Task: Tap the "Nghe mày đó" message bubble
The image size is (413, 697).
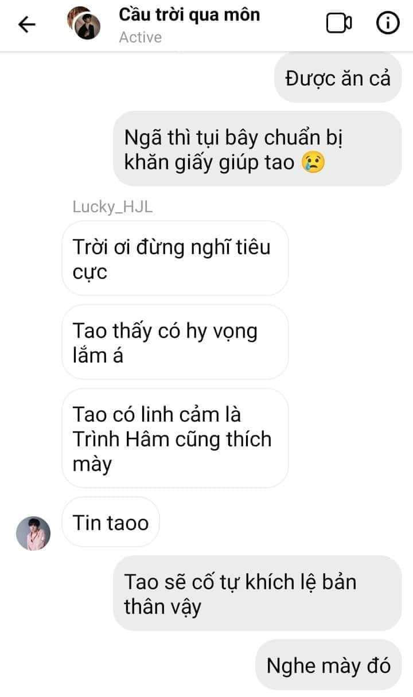Action: 329,665
